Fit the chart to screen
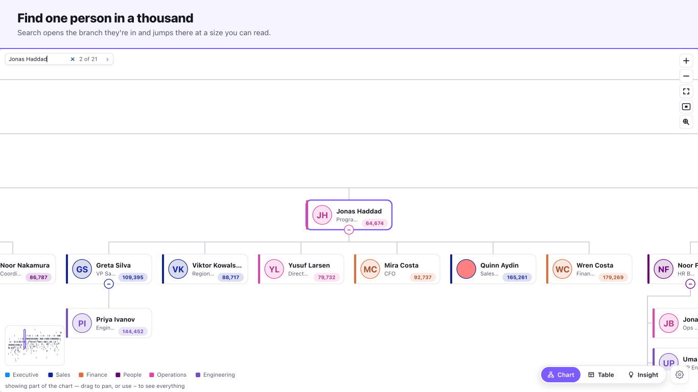 (686, 91)
